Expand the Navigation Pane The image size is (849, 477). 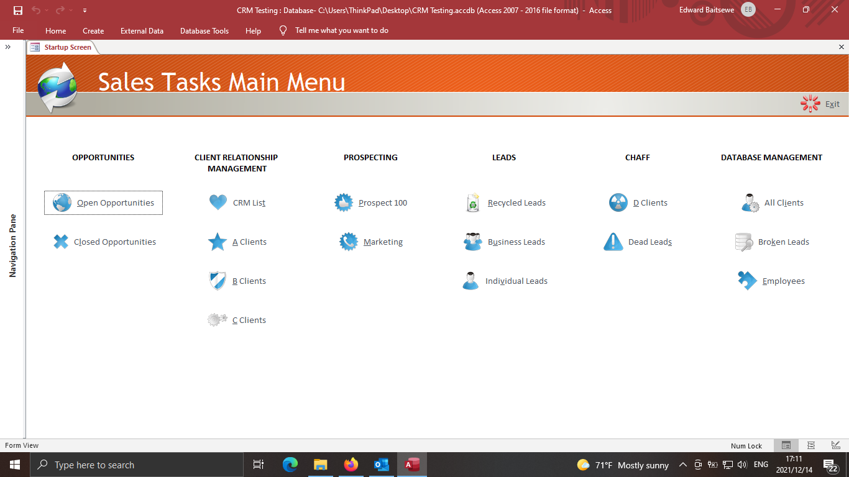(x=8, y=46)
